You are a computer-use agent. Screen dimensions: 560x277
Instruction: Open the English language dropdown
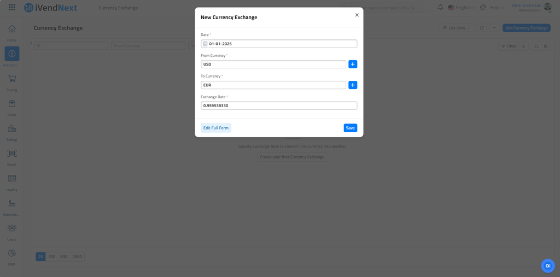pos(462,8)
